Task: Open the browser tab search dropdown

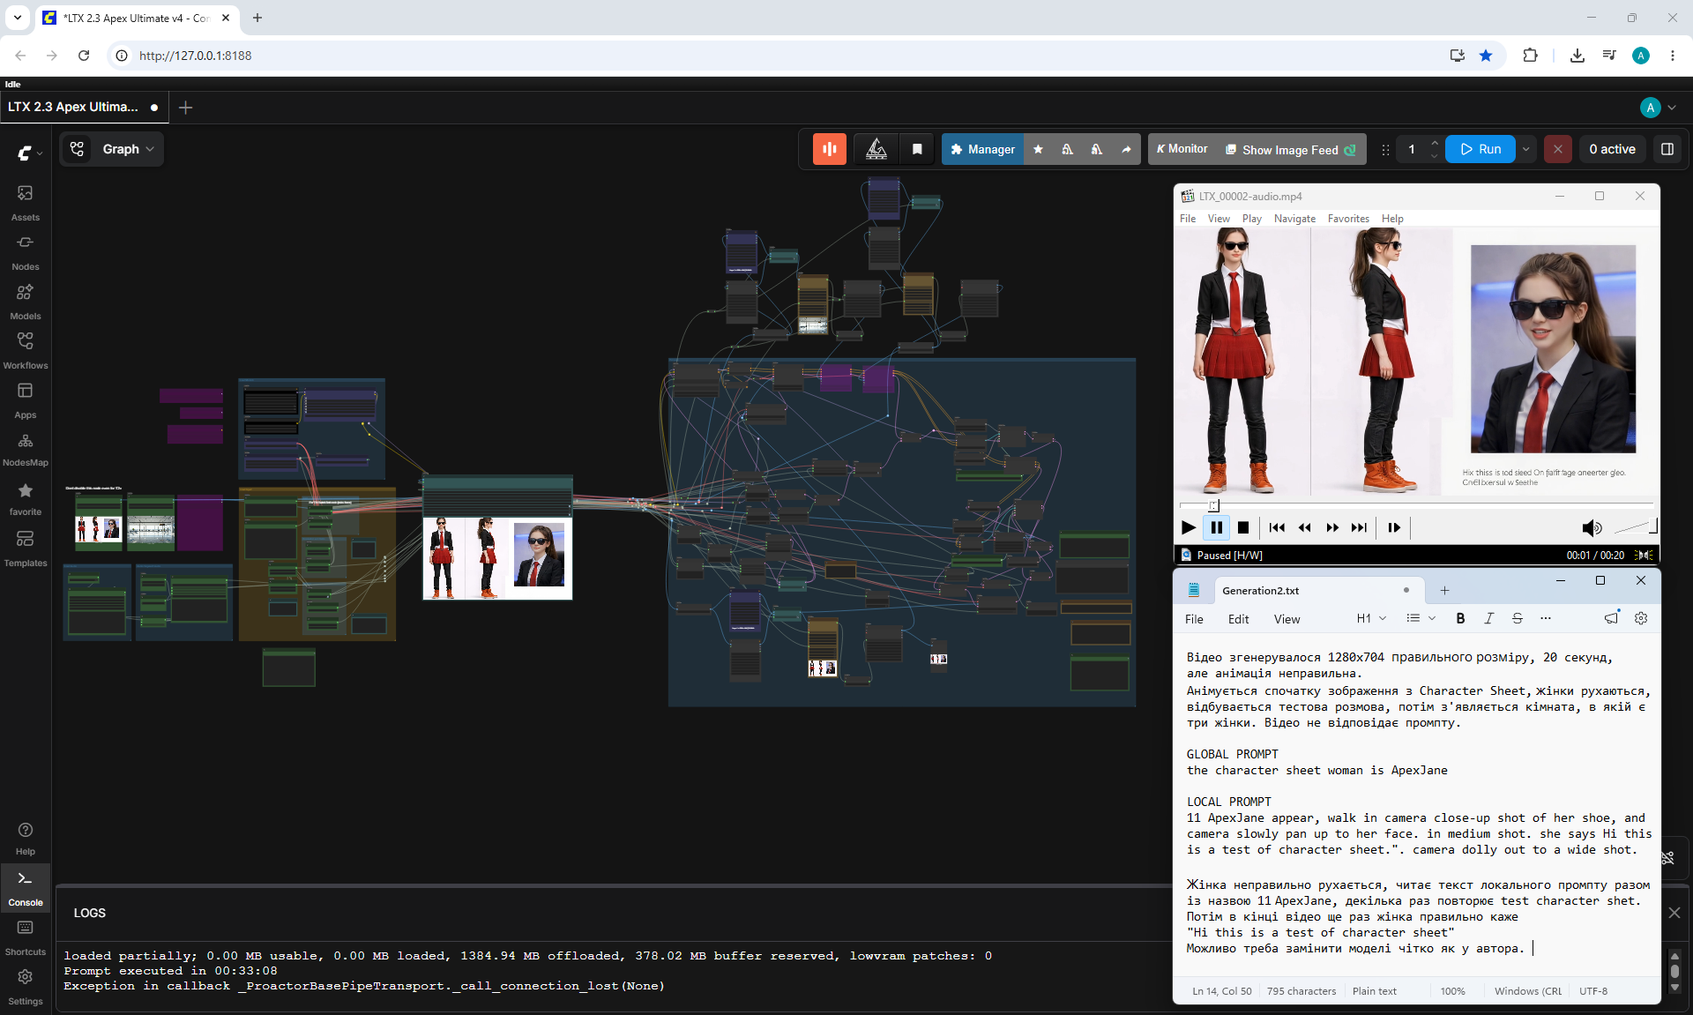Action: pyautogui.click(x=17, y=18)
